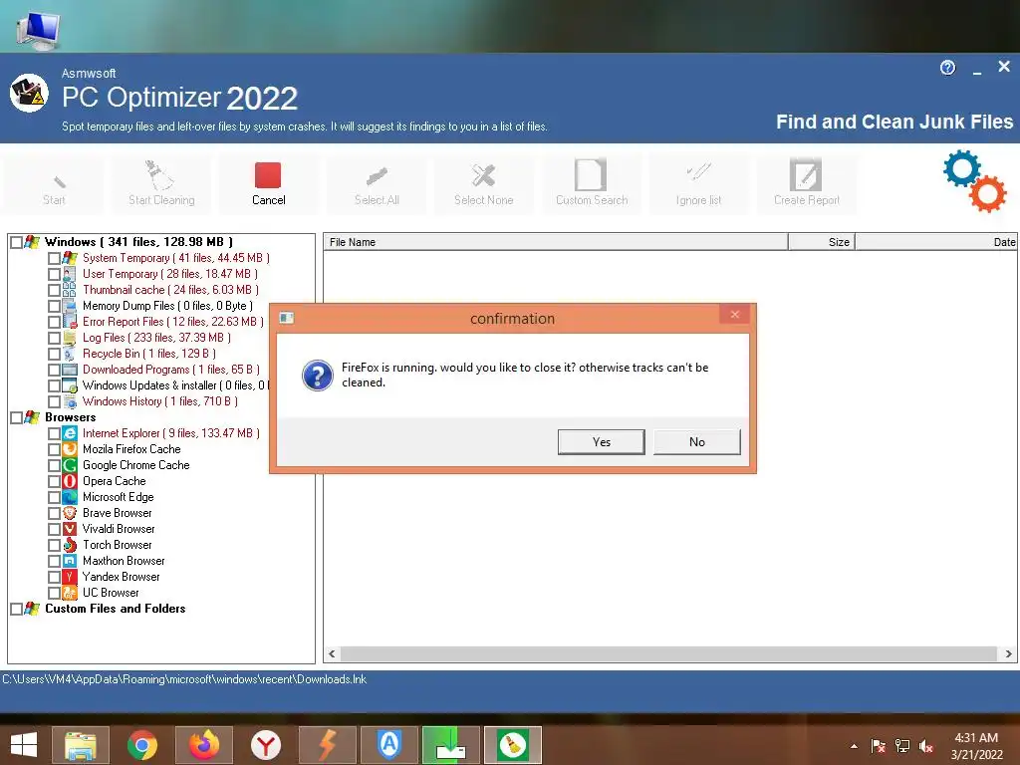The width and height of the screenshot is (1020, 765).
Task: Click the Start toolbar button
Action: [x=54, y=184]
